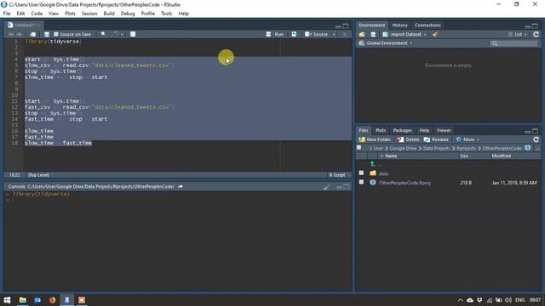This screenshot has height=306, width=545.
Task: Click the browse path ellipsis button in Files
Action: (x=537, y=149)
